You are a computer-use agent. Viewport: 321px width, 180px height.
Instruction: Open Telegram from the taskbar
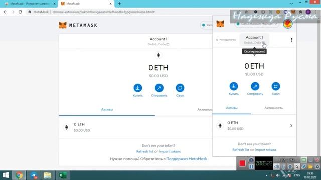point(34,175)
